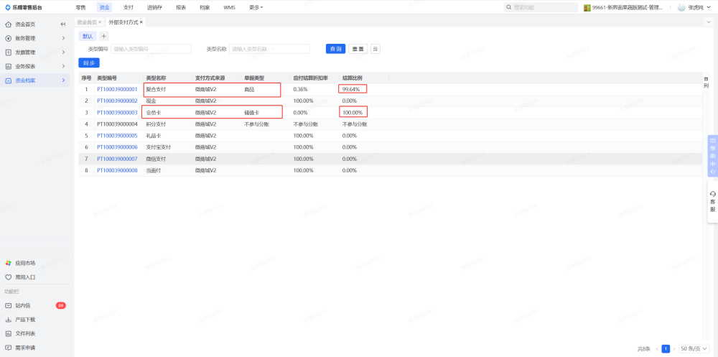Open 站内信 mailbox in sidebar
The height and width of the screenshot is (357, 718).
point(24,305)
